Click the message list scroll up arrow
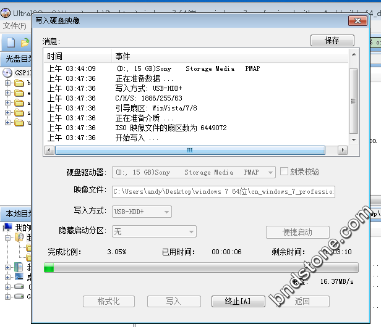 pyautogui.click(x=354, y=54)
